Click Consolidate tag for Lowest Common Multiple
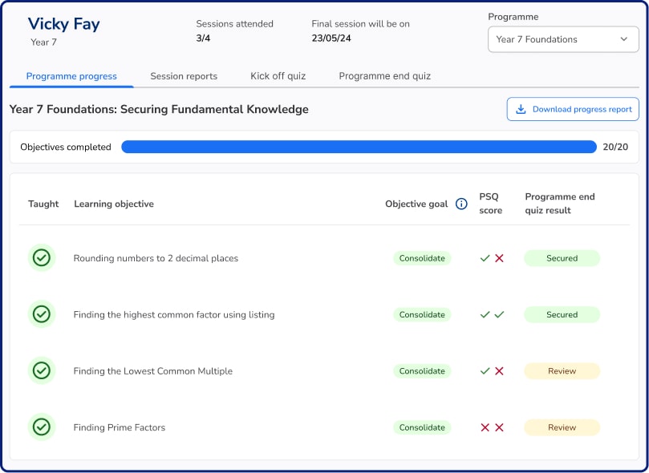 (x=422, y=371)
